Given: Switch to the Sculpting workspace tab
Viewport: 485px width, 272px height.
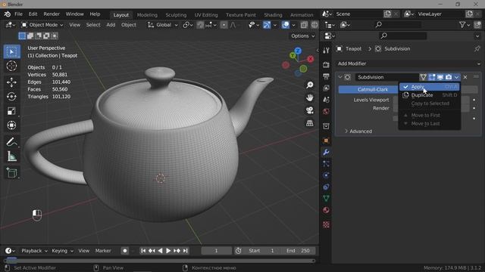Looking at the screenshot, I should point(176,15).
